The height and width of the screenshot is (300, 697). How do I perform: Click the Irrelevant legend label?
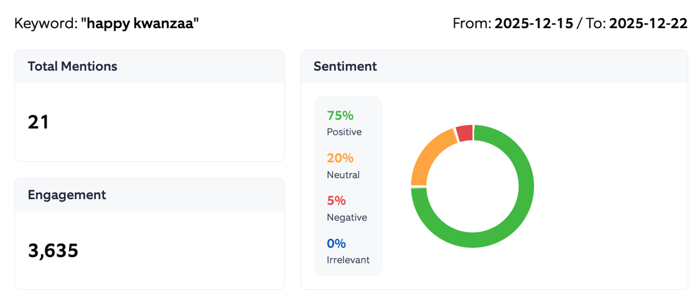tap(348, 260)
